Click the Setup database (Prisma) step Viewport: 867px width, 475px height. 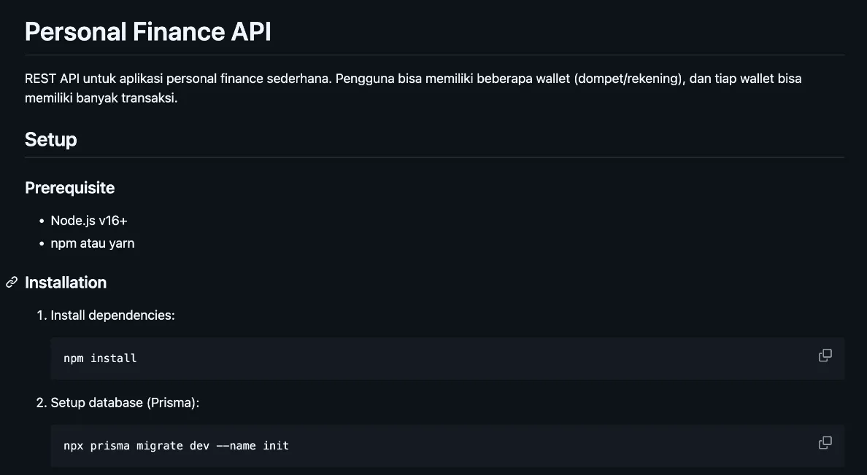[125, 403]
